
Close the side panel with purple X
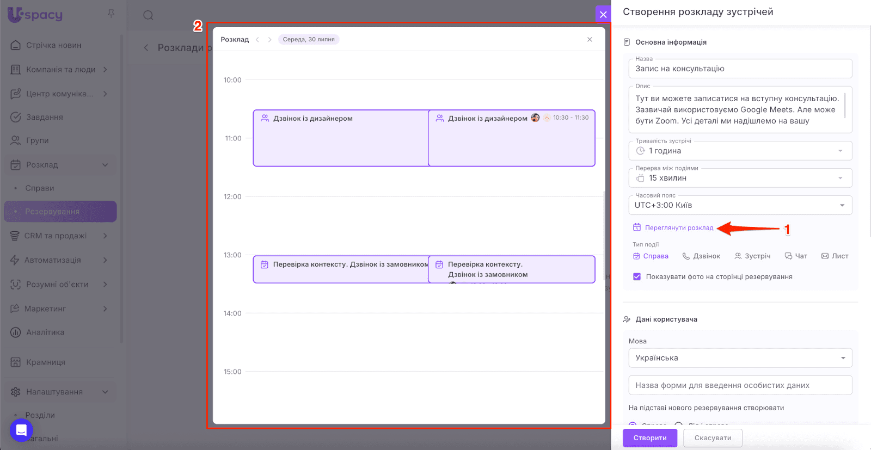[603, 14]
